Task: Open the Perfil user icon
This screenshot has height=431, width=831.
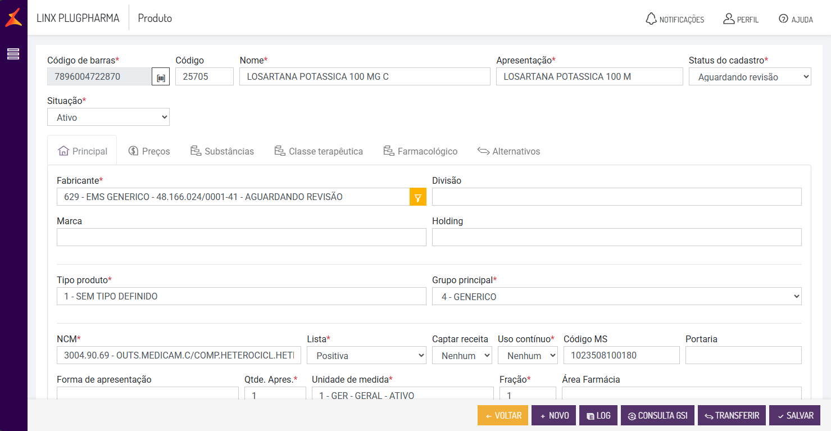Action: click(x=729, y=19)
